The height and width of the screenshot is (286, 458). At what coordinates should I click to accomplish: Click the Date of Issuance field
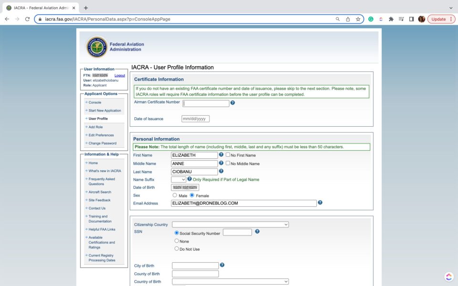click(x=196, y=119)
